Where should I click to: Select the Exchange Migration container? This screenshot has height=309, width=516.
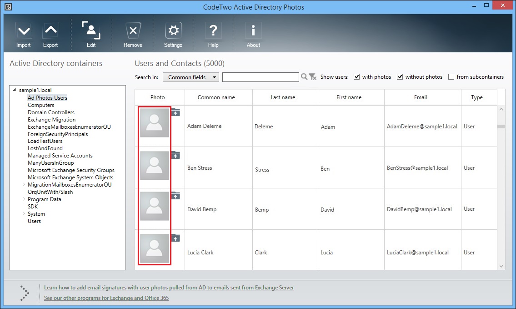click(52, 120)
